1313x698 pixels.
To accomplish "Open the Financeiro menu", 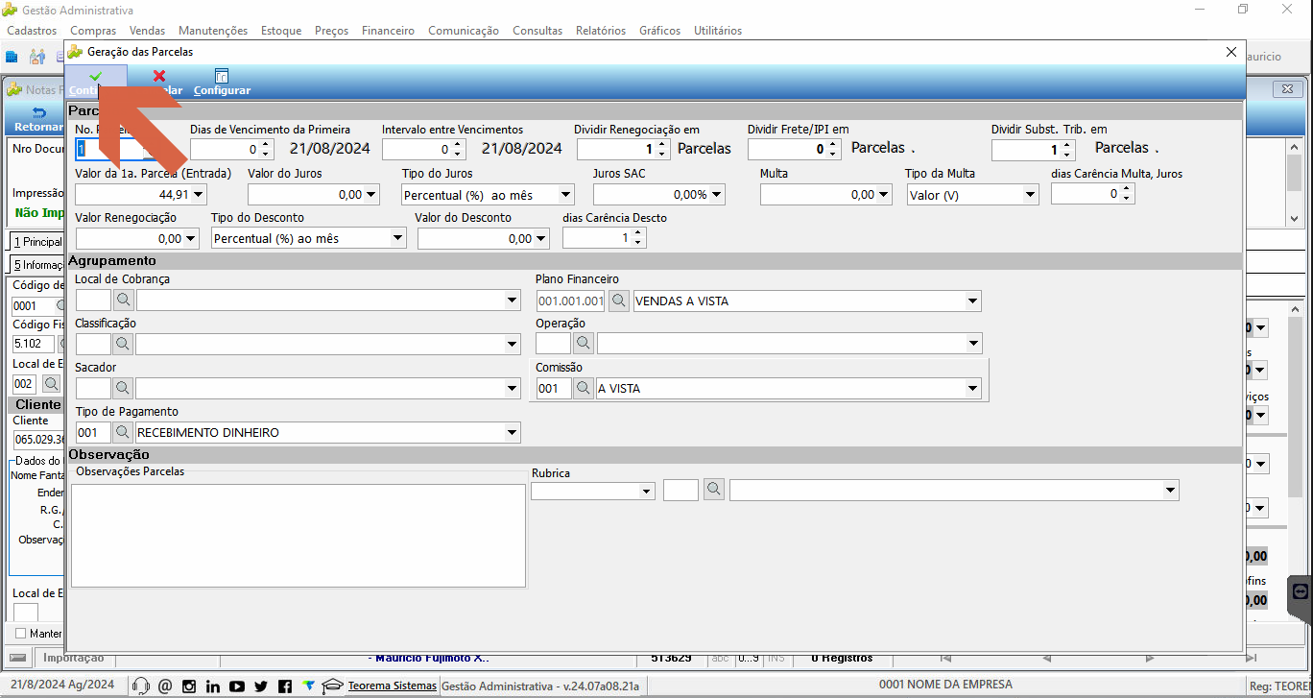I will [x=388, y=30].
